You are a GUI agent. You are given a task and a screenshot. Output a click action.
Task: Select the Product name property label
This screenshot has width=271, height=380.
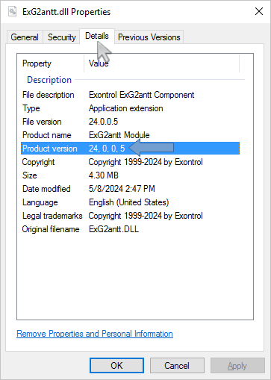47,135
